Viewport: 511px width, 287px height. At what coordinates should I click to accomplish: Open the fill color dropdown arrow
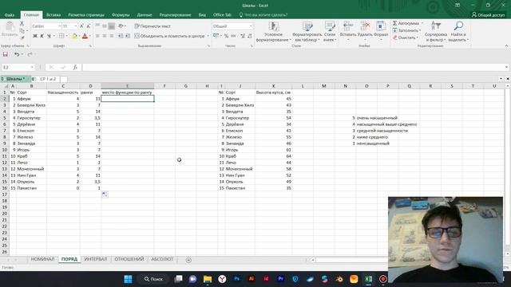coord(79,36)
